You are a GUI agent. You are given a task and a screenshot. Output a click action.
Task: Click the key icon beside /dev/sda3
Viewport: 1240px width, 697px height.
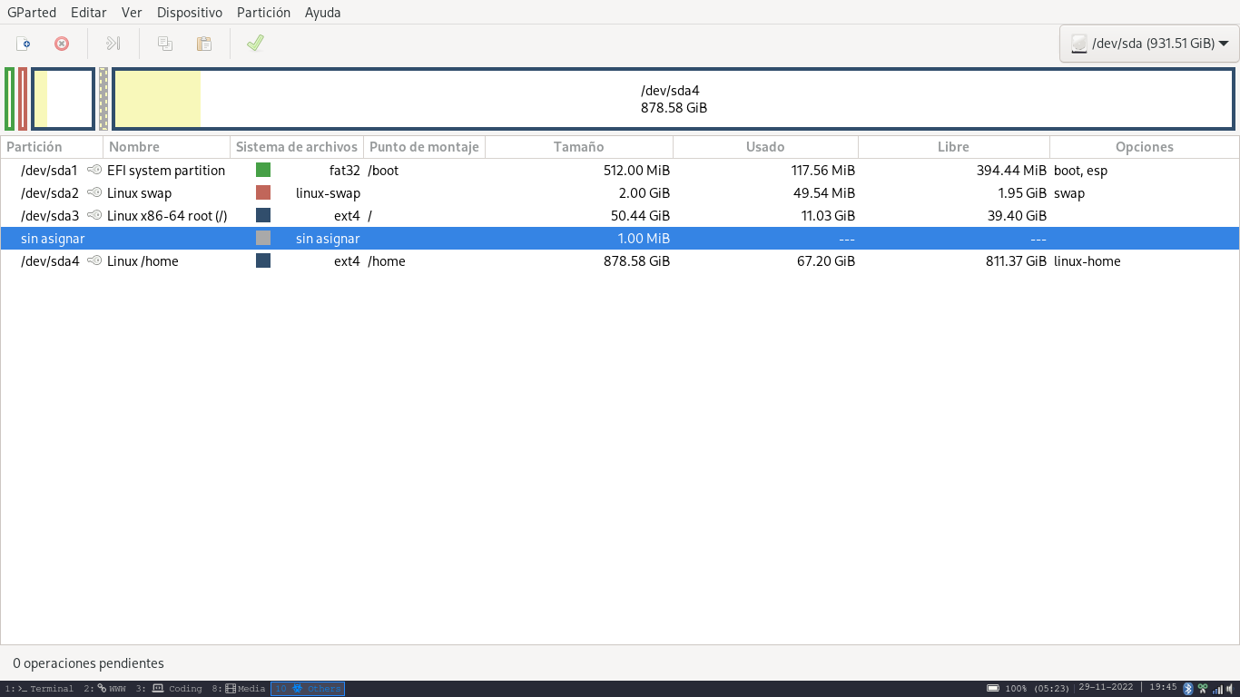click(94, 216)
